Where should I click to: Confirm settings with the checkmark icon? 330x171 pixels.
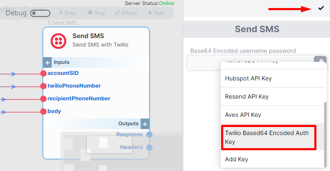321,8
